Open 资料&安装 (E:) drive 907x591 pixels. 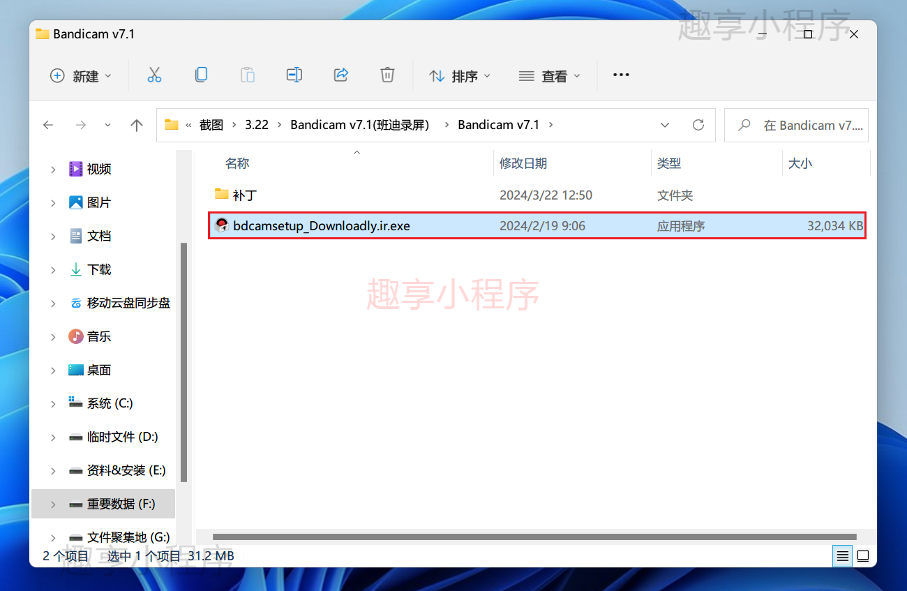pos(126,470)
